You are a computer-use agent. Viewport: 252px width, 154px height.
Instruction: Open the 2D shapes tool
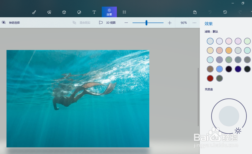[x=49, y=12]
